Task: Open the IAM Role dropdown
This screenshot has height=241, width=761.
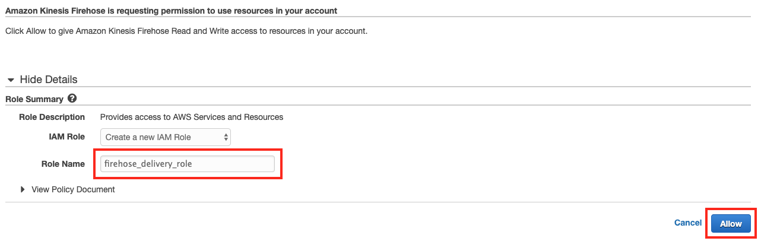Action: [x=165, y=137]
